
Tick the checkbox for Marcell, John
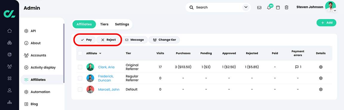click(80, 89)
